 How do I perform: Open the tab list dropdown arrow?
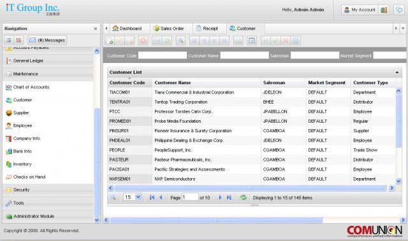coord(403,29)
